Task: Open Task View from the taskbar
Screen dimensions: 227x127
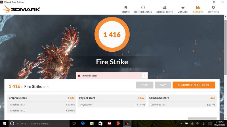Action: [x=74, y=123]
